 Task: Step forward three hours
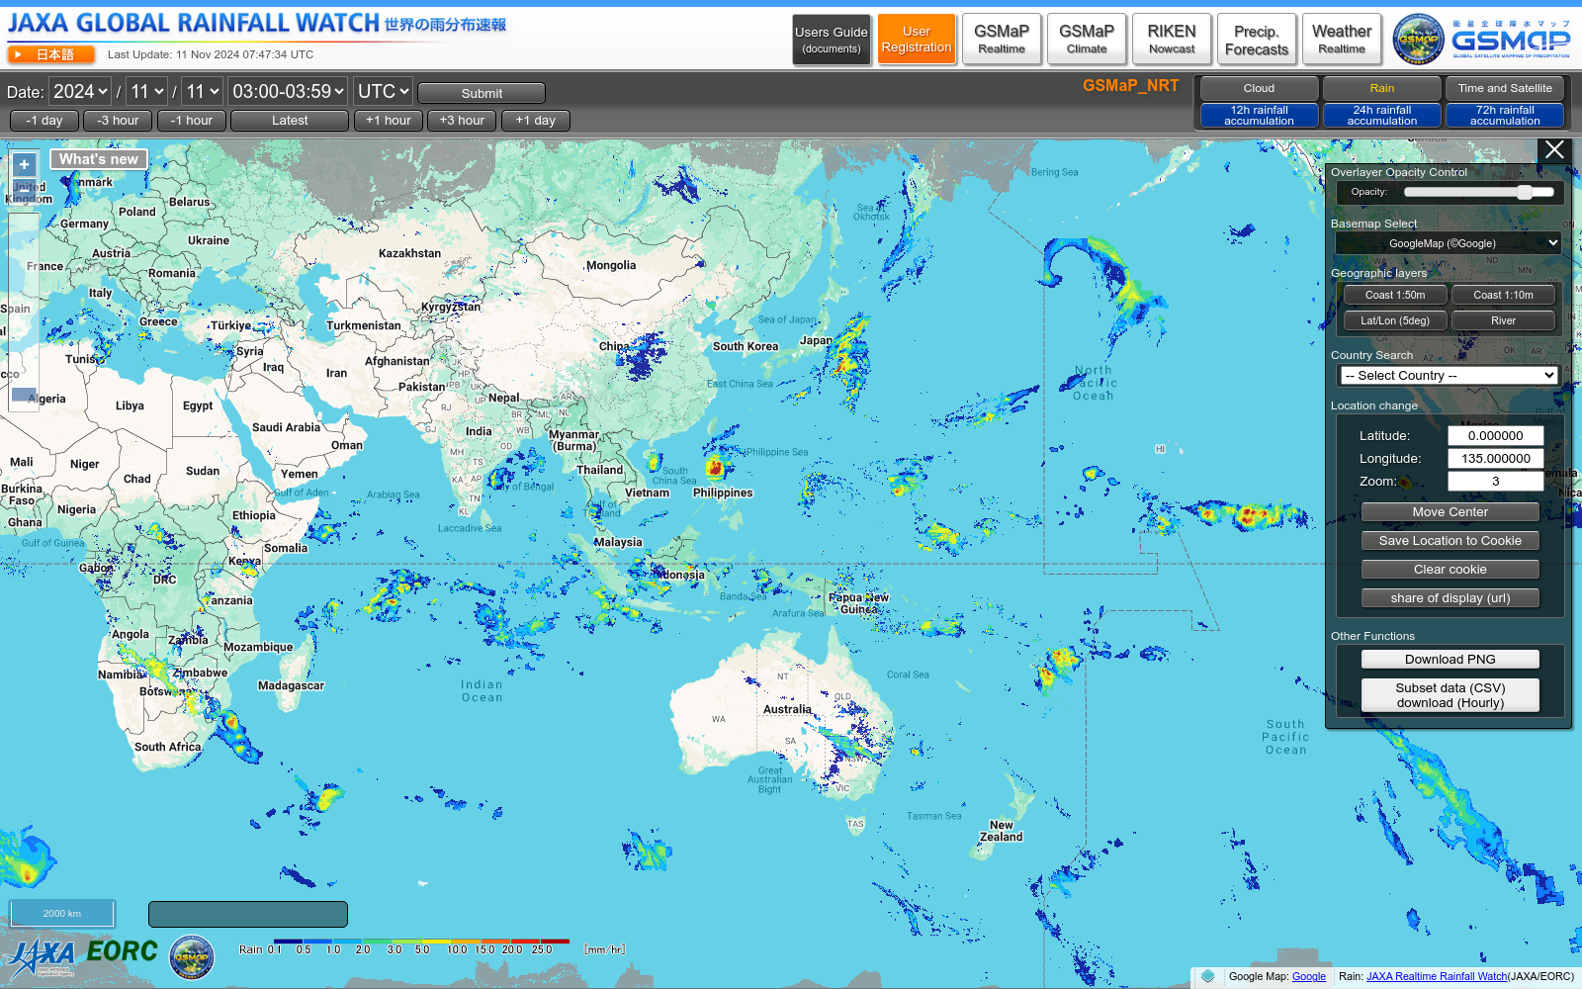click(462, 121)
